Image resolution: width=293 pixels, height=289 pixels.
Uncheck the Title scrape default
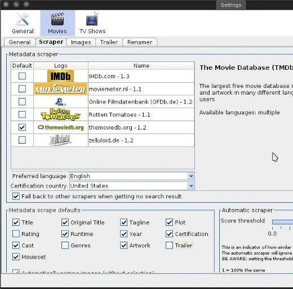(x=16, y=223)
